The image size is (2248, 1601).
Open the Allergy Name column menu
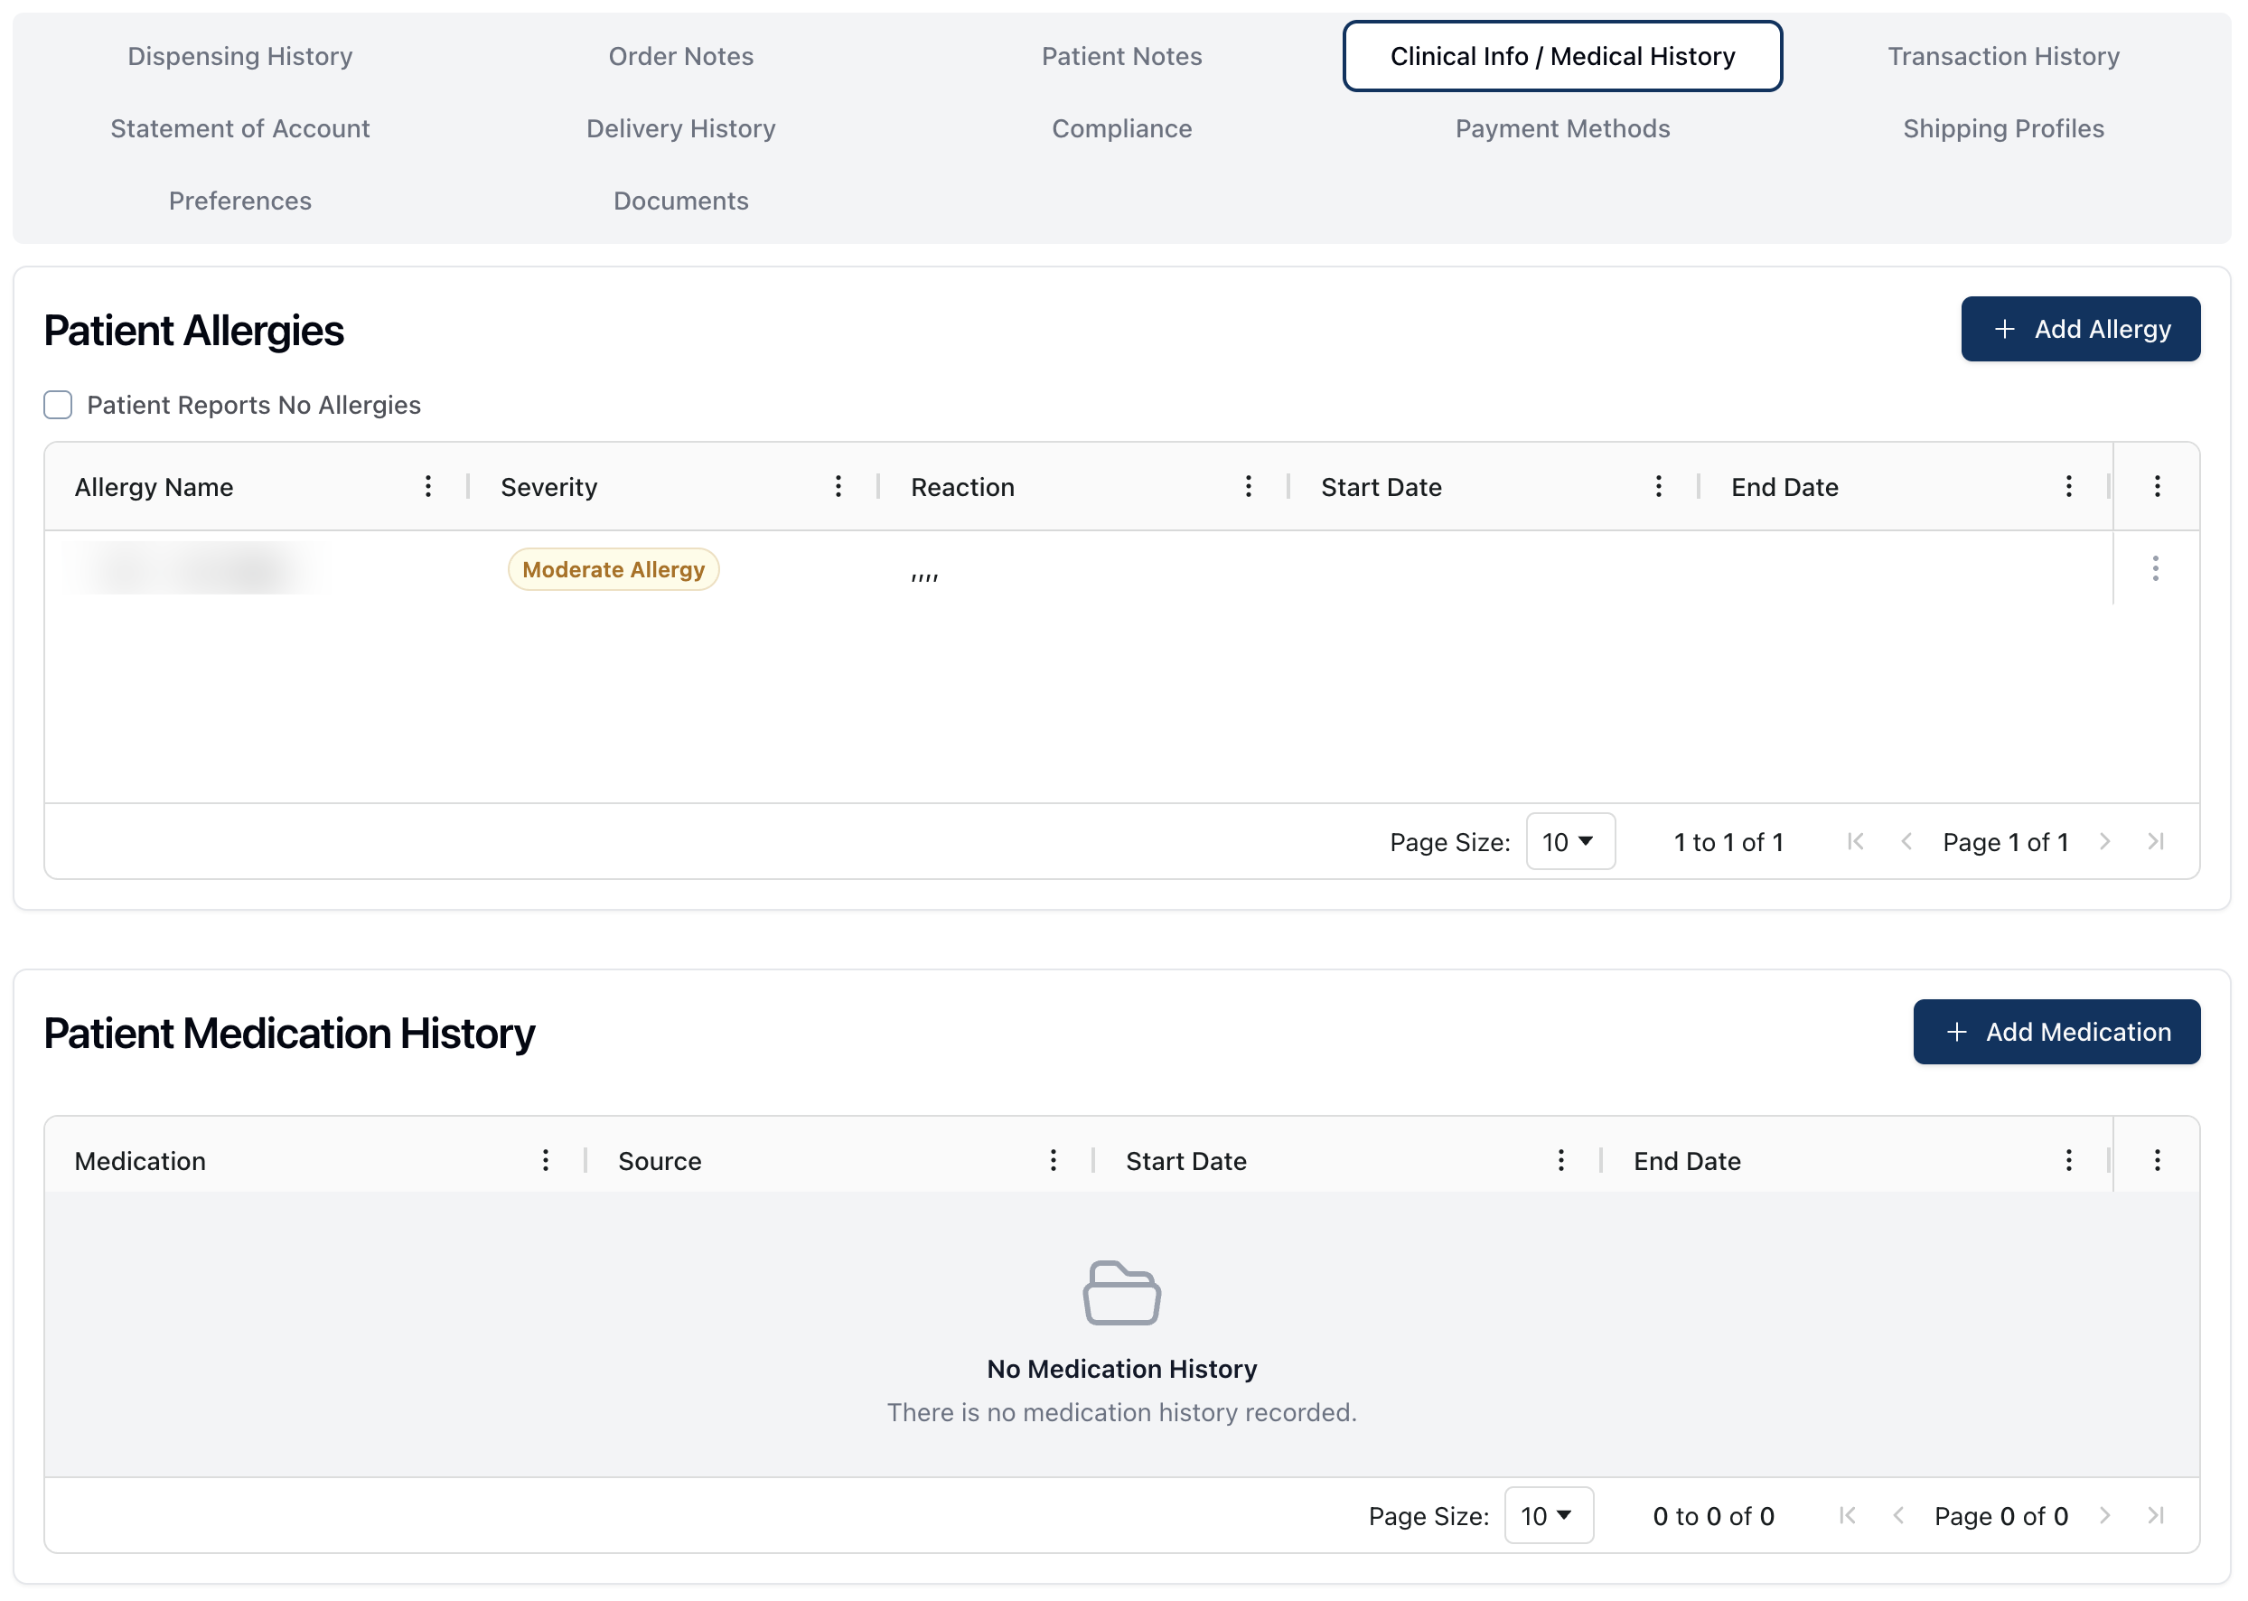[428, 486]
